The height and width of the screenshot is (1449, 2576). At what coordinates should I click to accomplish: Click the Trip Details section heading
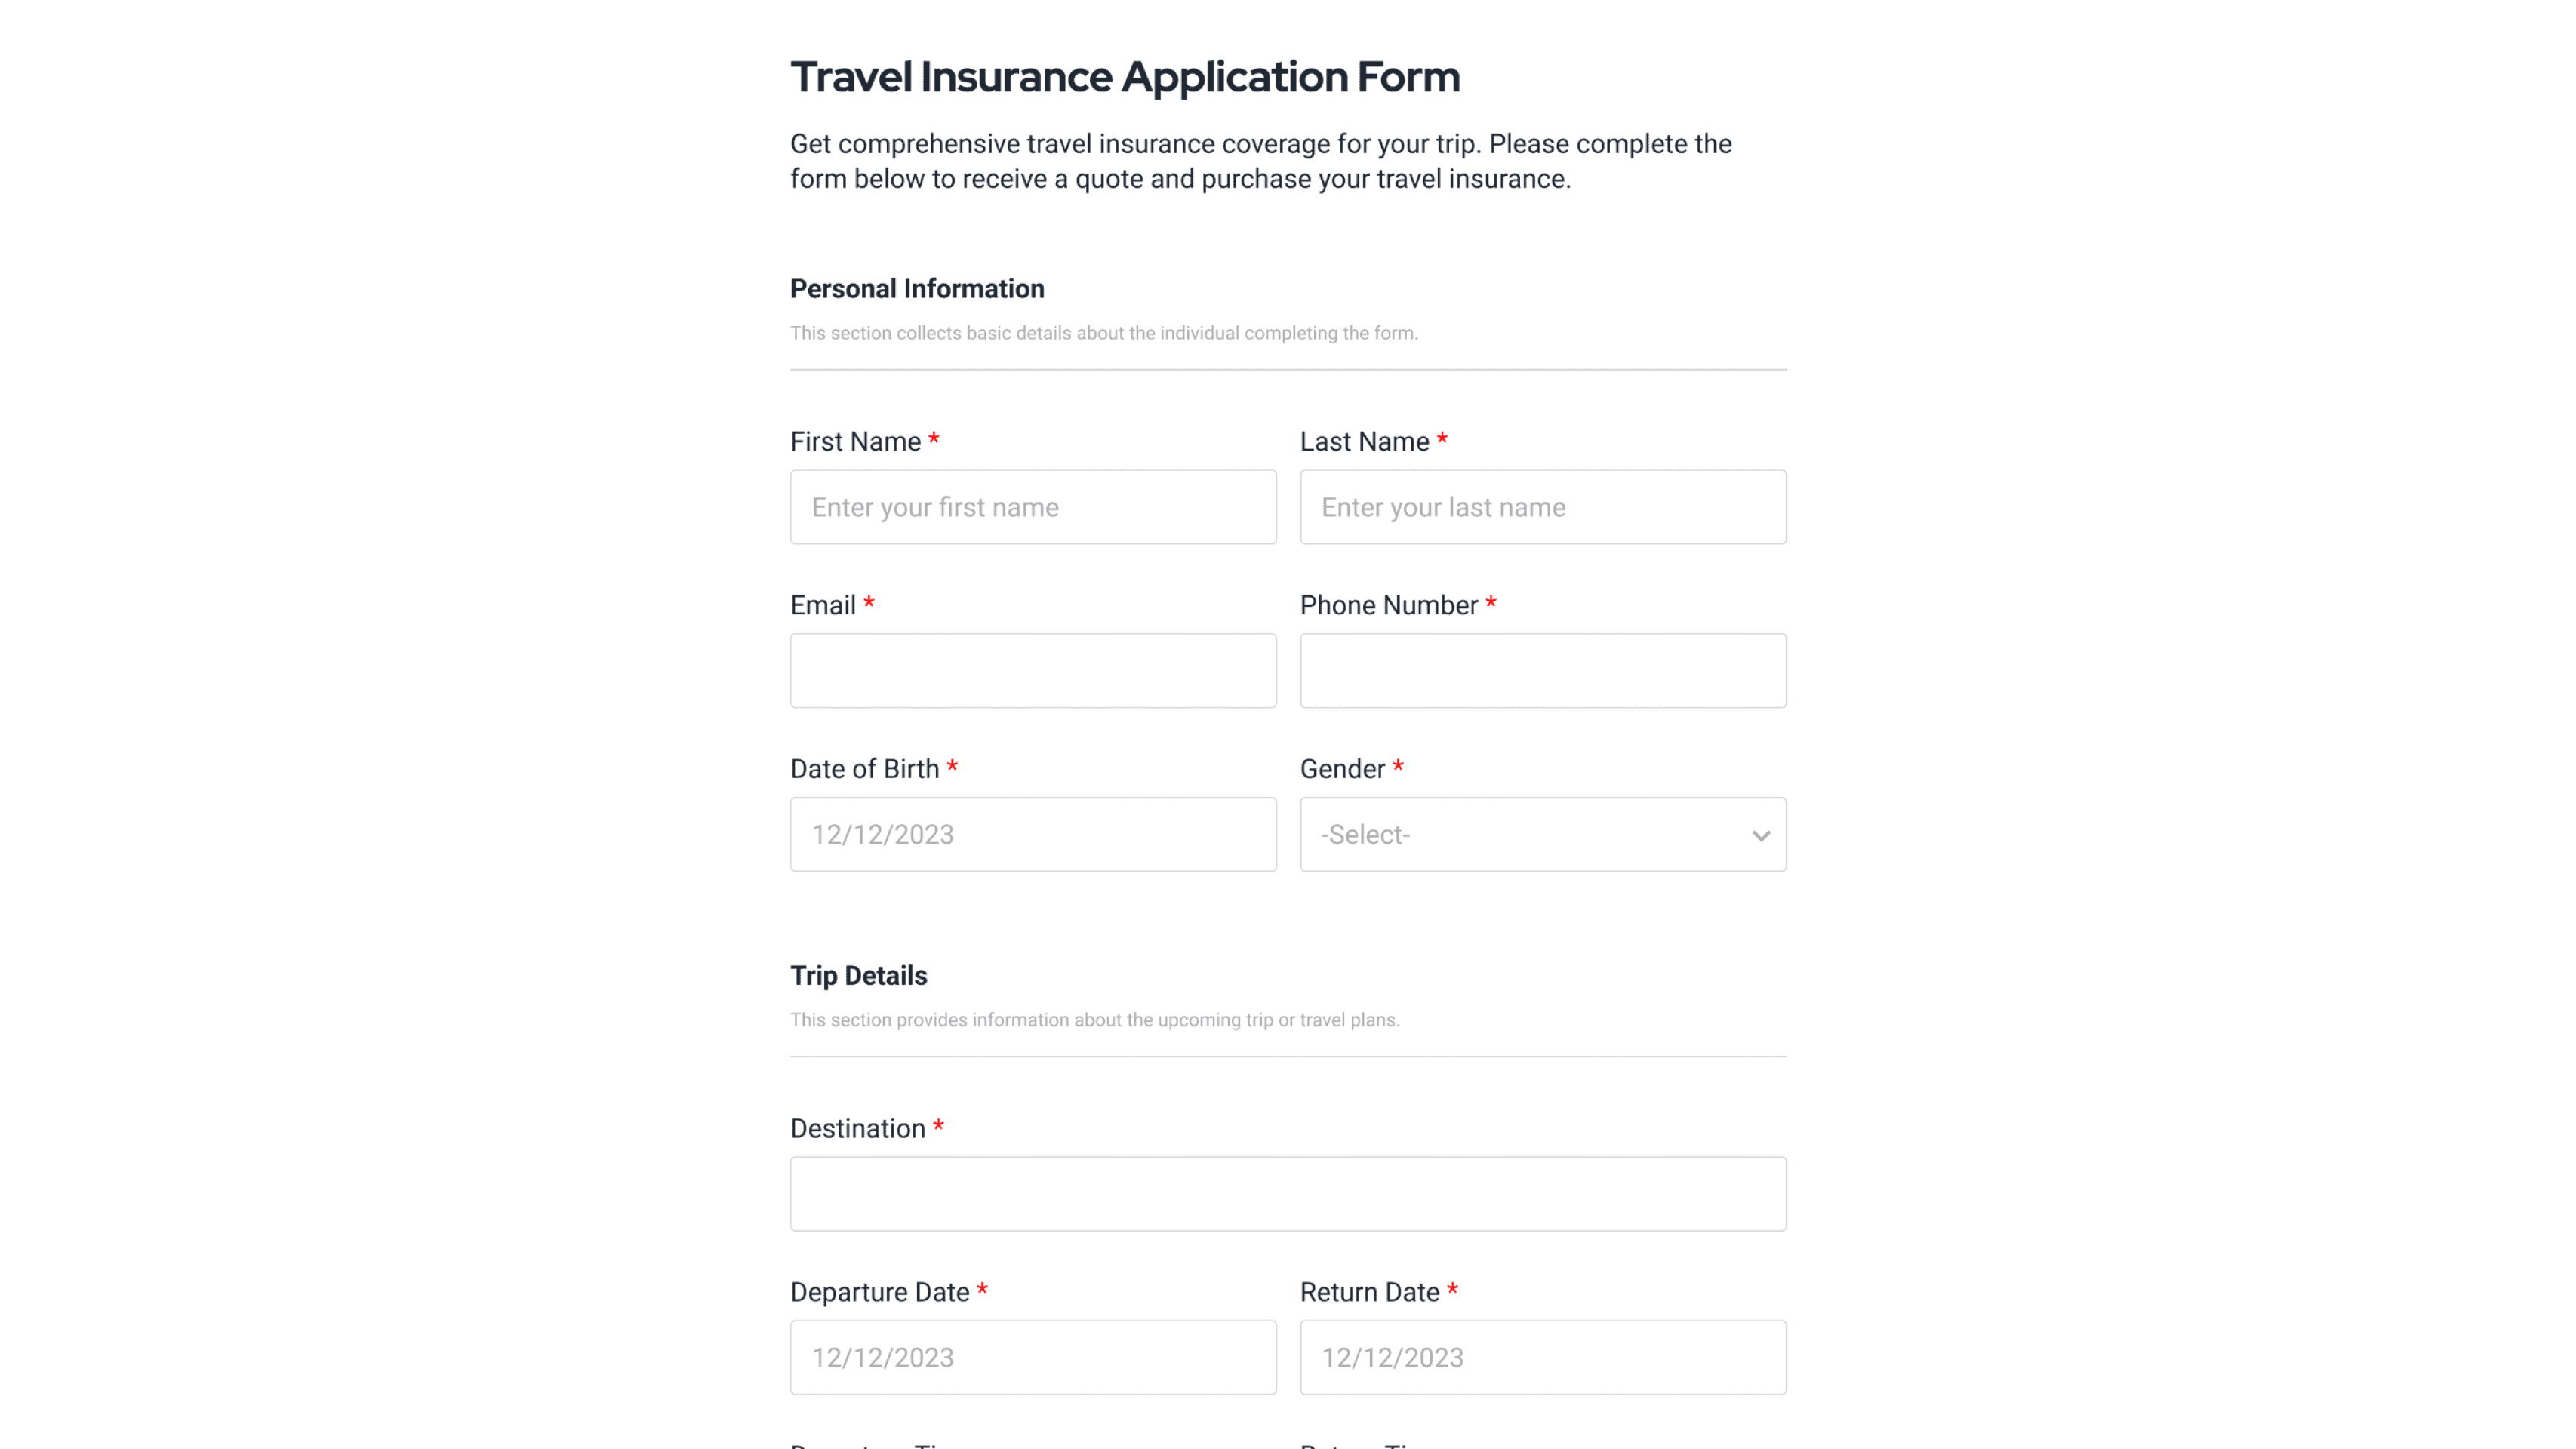click(x=858, y=976)
